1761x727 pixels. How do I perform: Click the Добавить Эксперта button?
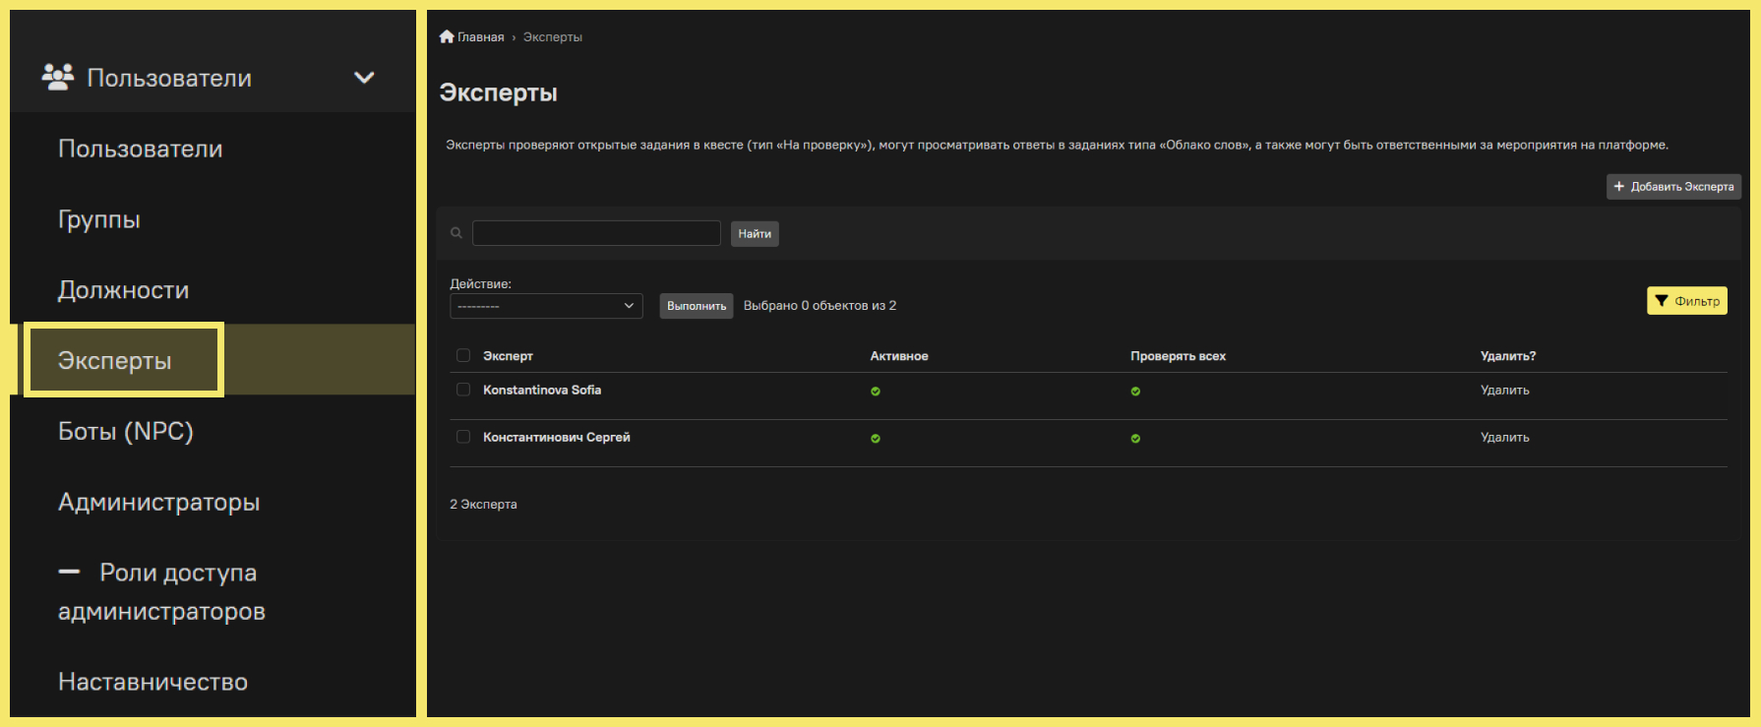point(1673,187)
